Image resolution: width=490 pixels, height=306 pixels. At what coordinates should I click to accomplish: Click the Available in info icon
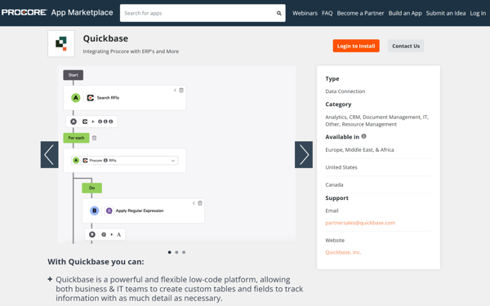pyautogui.click(x=363, y=136)
